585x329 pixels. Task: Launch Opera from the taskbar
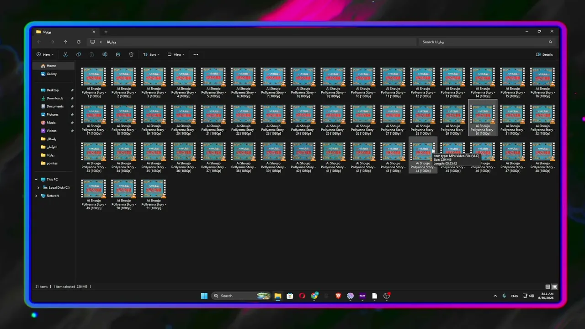click(x=302, y=296)
